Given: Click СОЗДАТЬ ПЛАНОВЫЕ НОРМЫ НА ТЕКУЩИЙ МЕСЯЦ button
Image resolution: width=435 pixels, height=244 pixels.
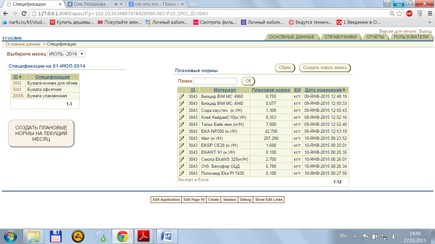Looking at the screenshot, I should click(41, 133).
